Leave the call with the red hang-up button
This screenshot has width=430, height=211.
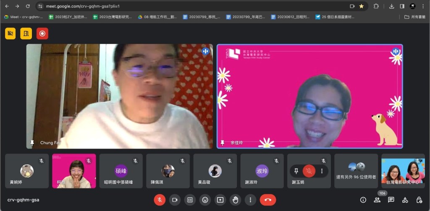(268, 200)
